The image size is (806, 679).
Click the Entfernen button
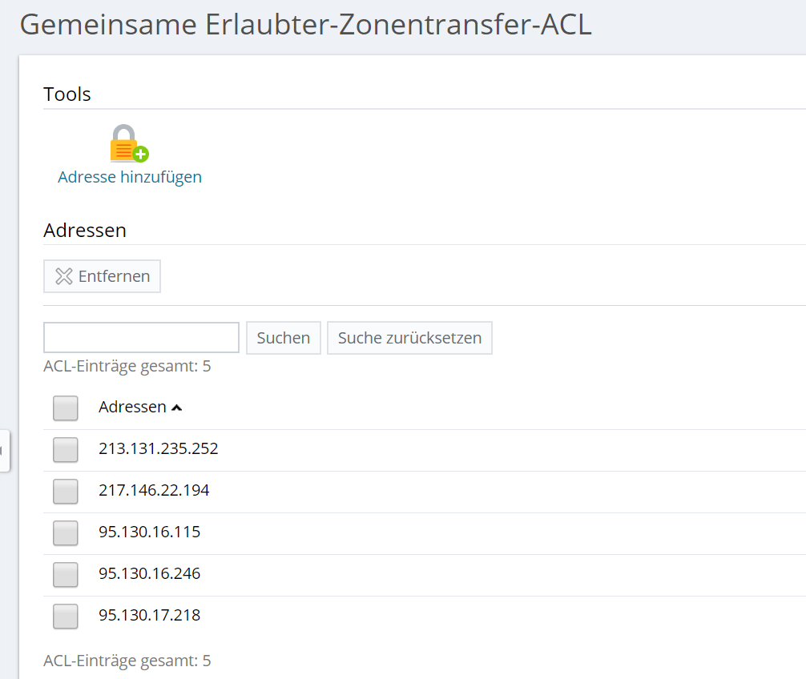point(102,276)
